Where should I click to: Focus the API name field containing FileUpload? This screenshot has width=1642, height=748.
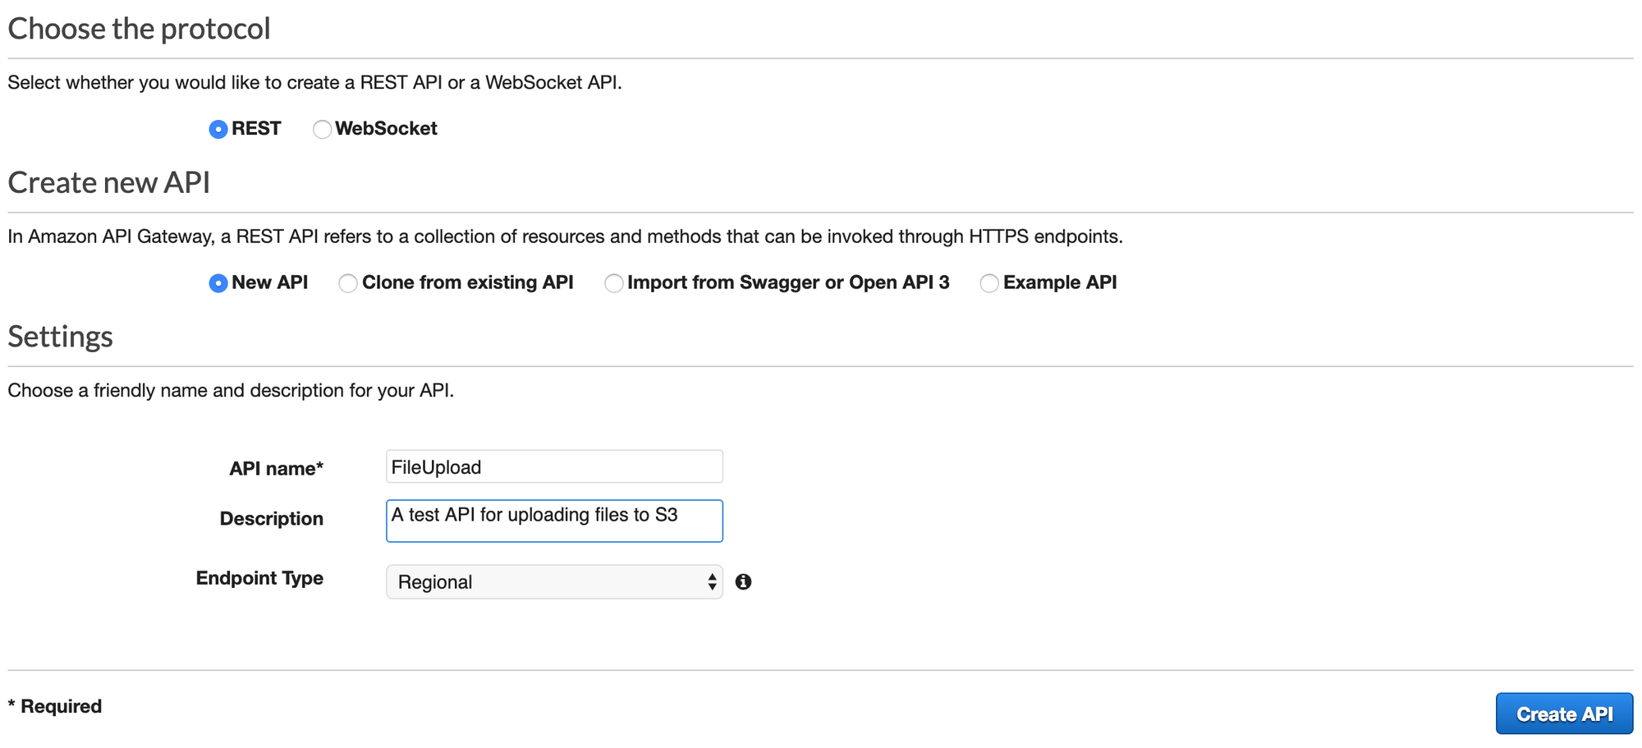coord(554,466)
